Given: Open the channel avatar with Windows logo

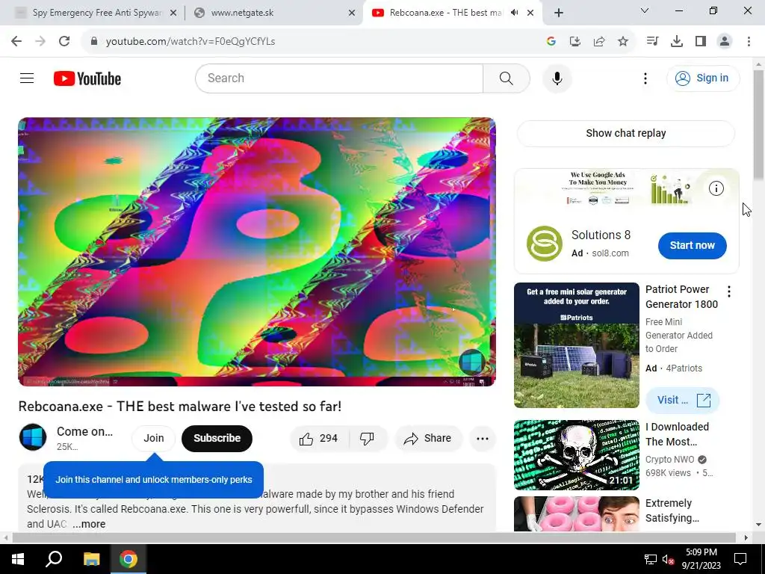Looking at the screenshot, I should coord(33,437).
